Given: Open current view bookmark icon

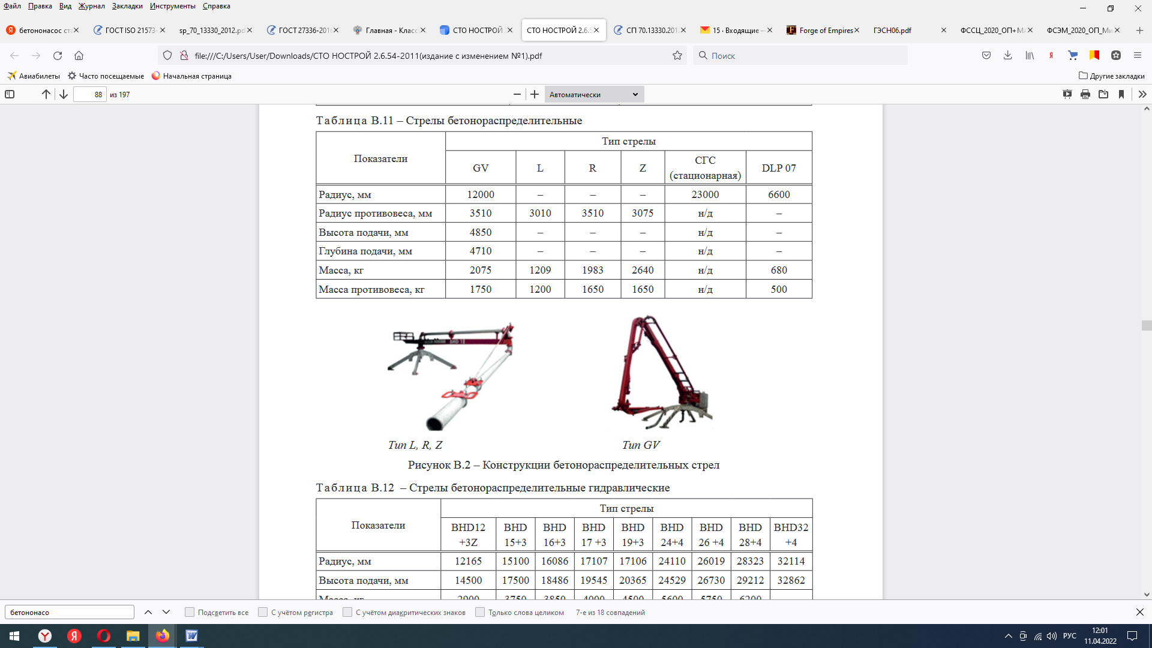Looking at the screenshot, I should click(1121, 94).
